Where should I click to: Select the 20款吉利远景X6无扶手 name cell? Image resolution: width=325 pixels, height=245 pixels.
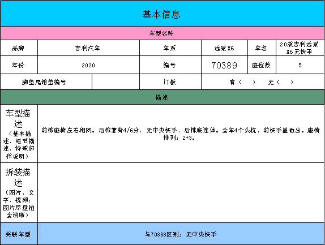(x=300, y=48)
